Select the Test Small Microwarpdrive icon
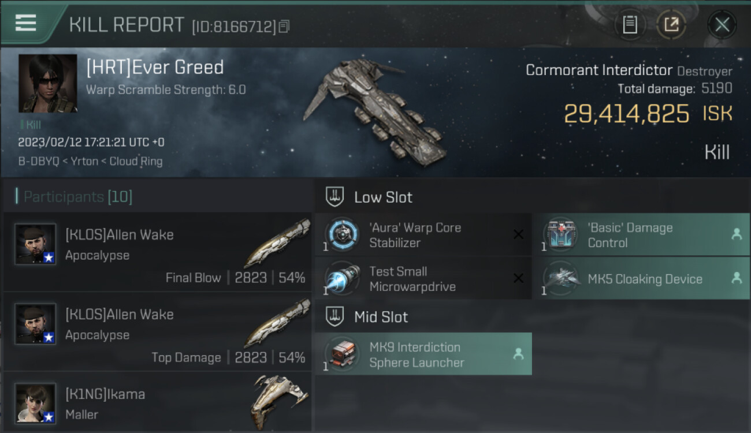The width and height of the screenshot is (751, 433). [342, 278]
